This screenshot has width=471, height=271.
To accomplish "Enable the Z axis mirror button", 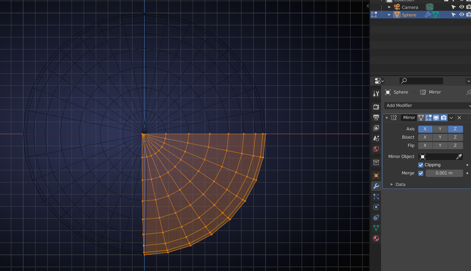I will (455, 129).
